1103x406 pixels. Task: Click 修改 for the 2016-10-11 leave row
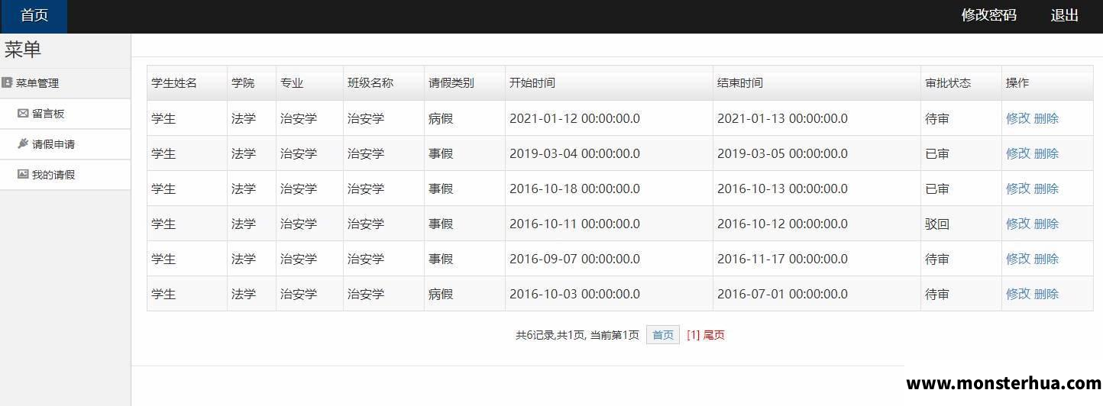(1018, 224)
